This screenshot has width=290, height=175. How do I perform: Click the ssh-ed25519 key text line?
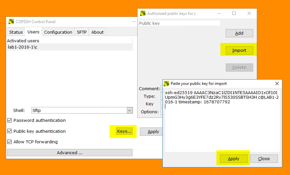pyautogui.click(x=221, y=92)
